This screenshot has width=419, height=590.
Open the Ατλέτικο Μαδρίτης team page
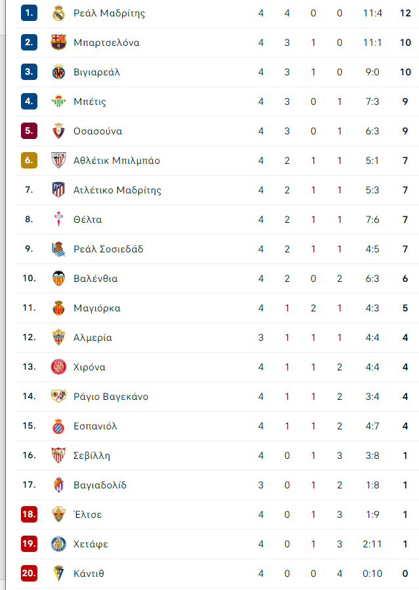pyautogui.click(x=117, y=190)
